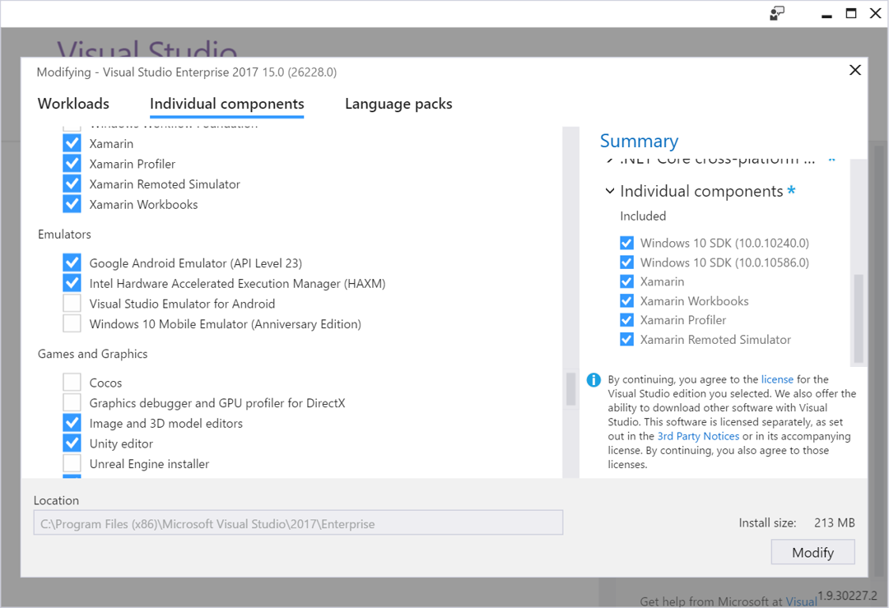Check Unreal Engine installer checkbox
This screenshot has height=608, width=889.
coord(72,463)
